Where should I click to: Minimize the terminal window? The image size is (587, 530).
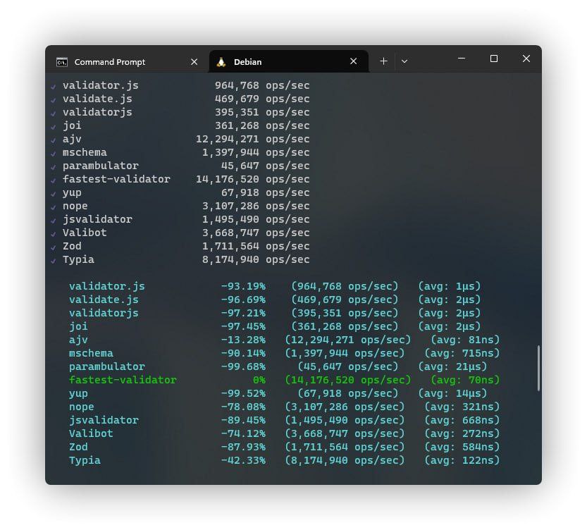coord(461,59)
